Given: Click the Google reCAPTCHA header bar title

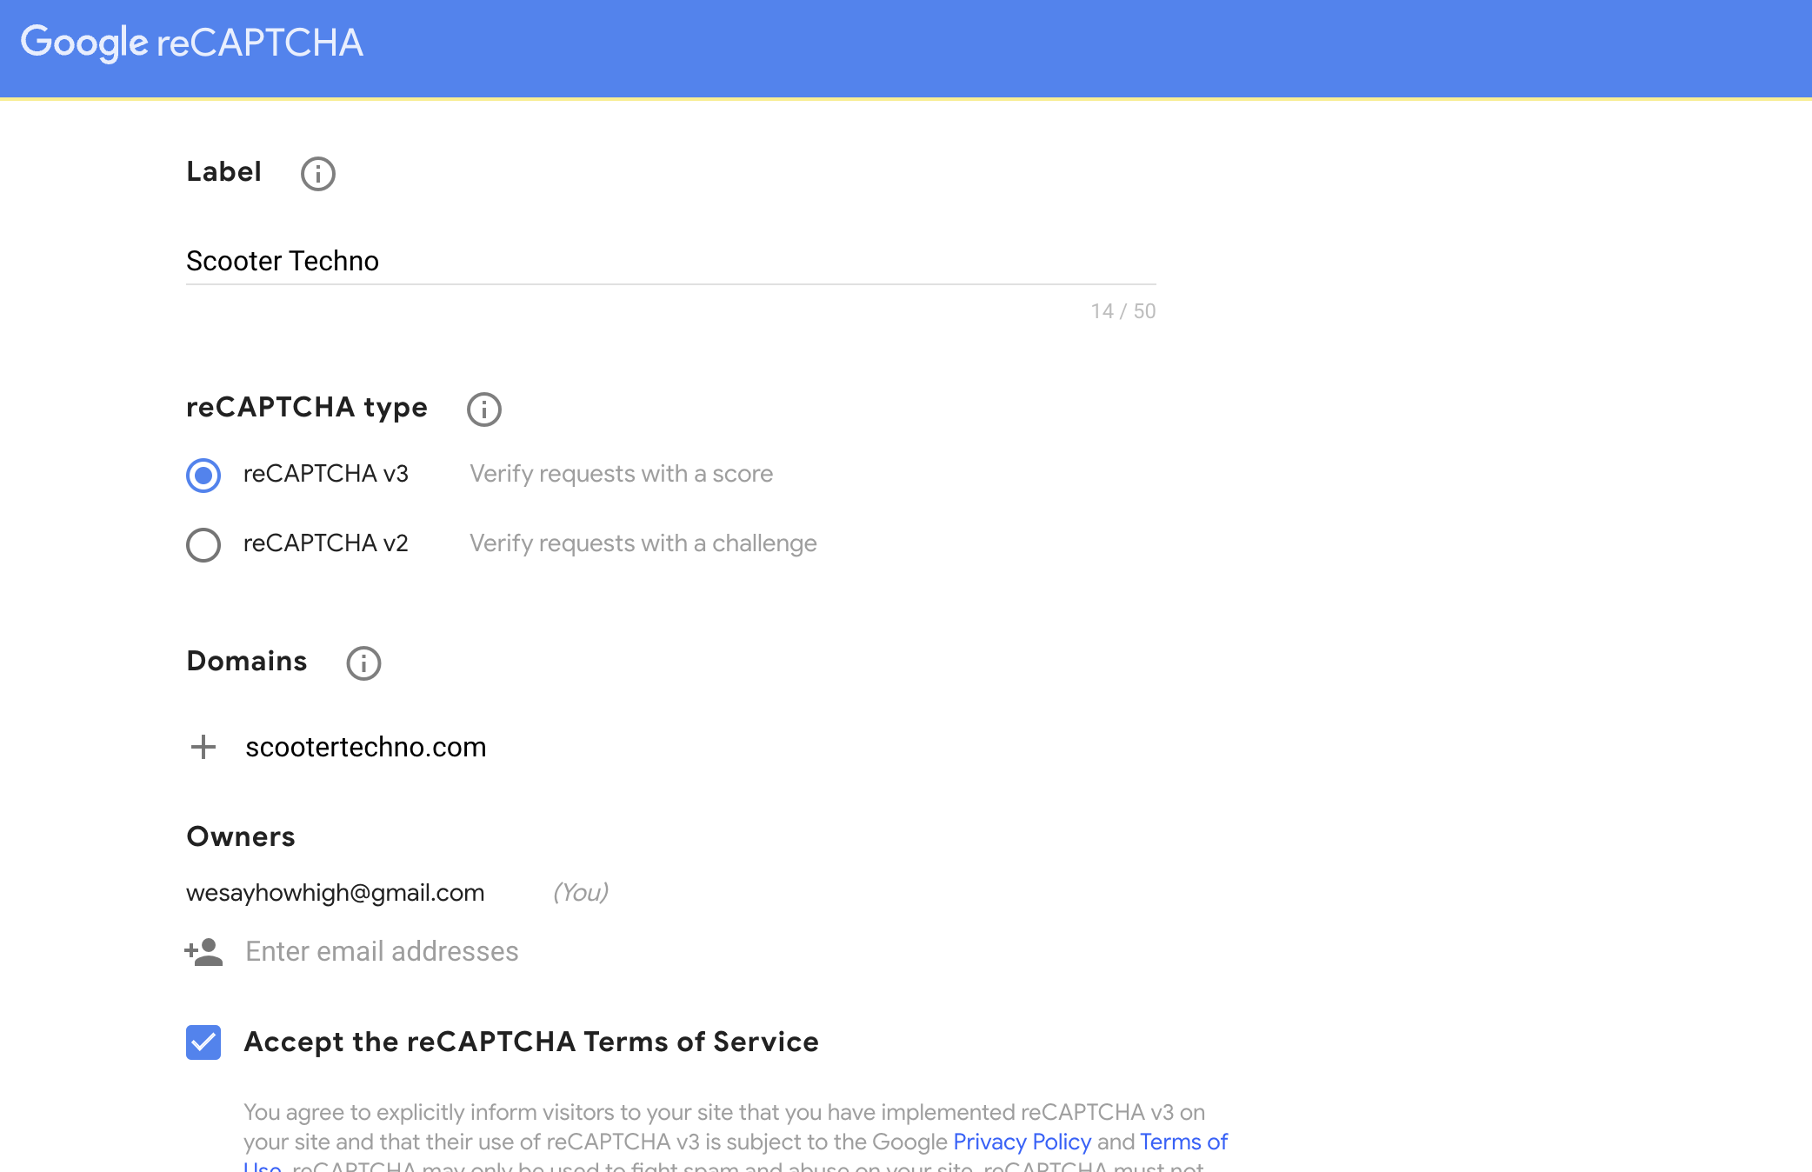Looking at the screenshot, I should pyautogui.click(x=193, y=42).
